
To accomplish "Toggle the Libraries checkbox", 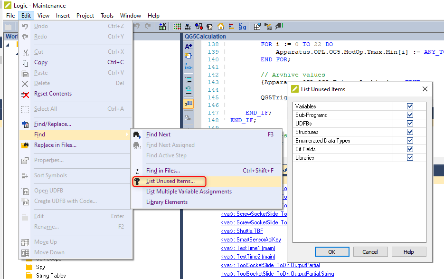I will pyautogui.click(x=410, y=158).
